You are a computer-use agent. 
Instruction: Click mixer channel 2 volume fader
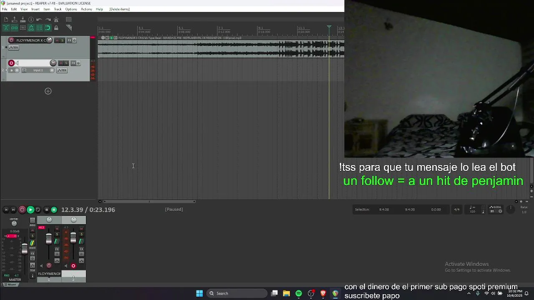[73, 237]
